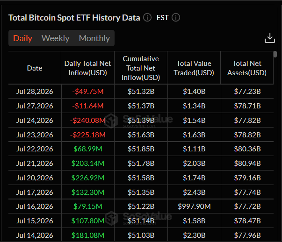Click the $181.08M inflow value
This screenshot has width=282, height=242.
(x=88, y=235)
